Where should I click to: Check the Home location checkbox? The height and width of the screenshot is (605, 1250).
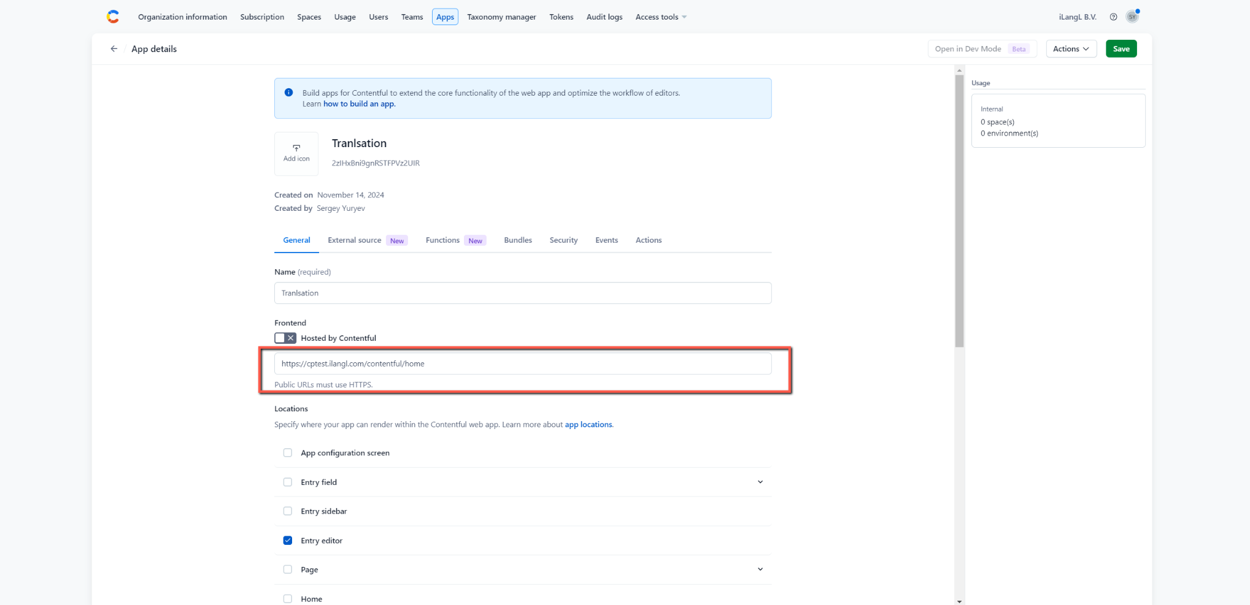[287, 599]
